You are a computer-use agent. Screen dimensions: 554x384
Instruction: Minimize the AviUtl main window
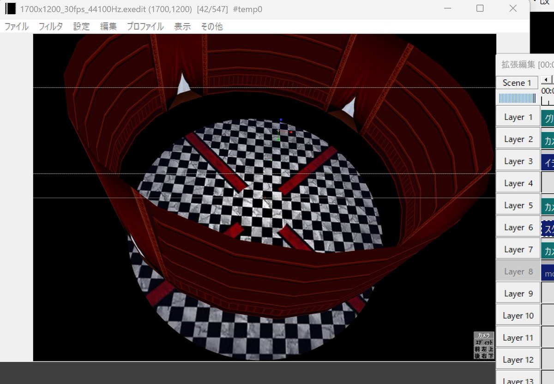click(447, 8)
